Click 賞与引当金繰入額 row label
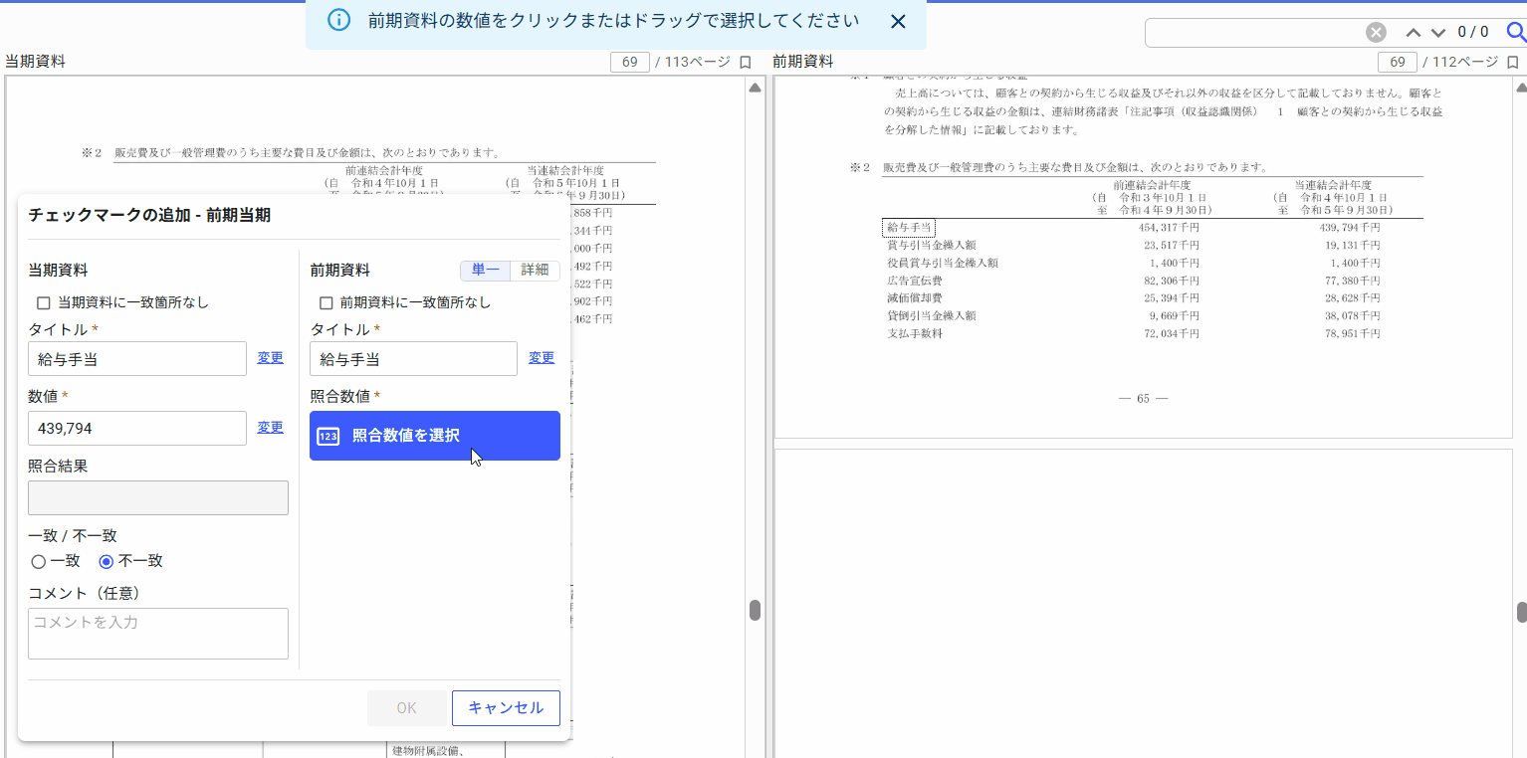The height and width of the screenshot is (758, 1527). [931, 246]
